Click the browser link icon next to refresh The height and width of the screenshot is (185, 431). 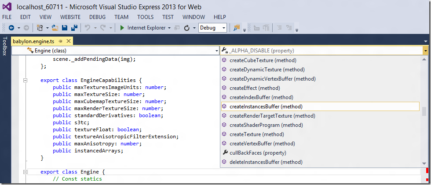pos(177,28)
